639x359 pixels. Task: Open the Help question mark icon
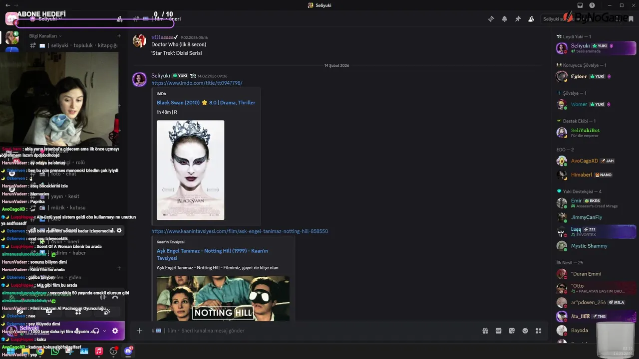click(592, 5)
